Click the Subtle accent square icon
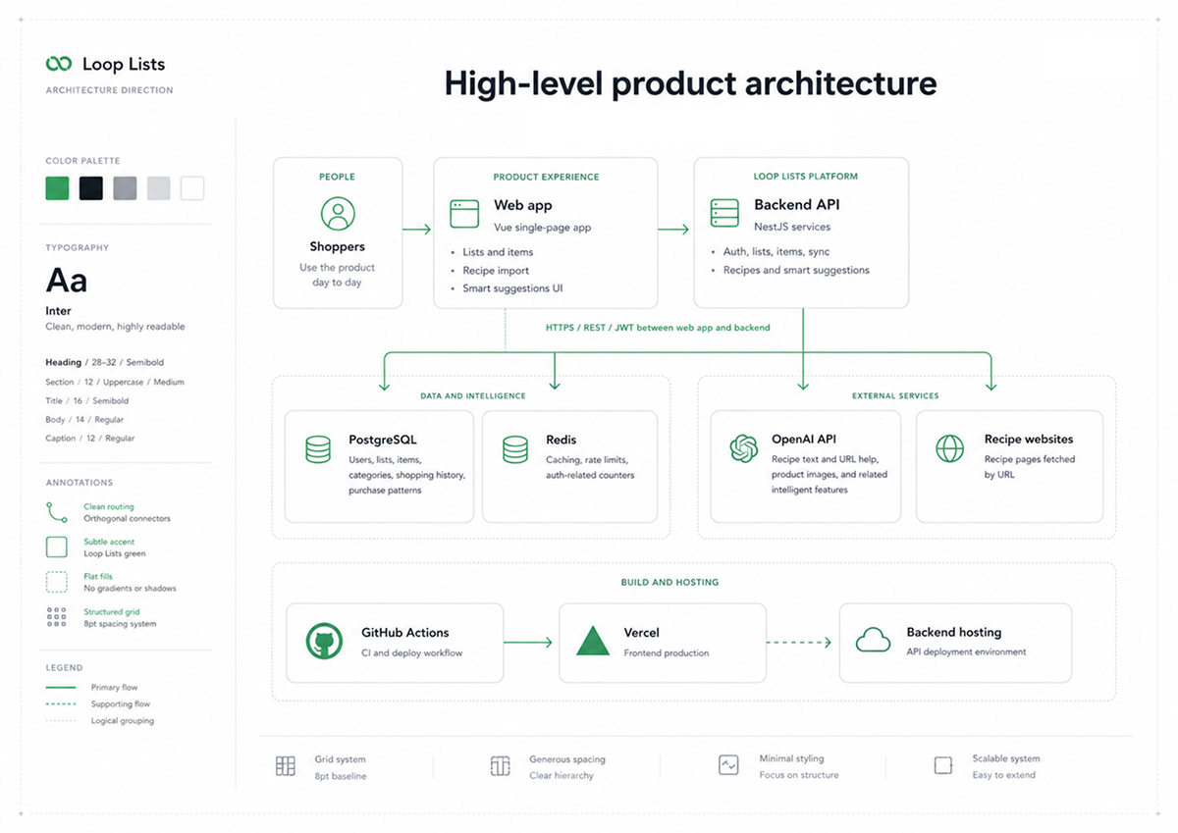Image resolution: width=1178 pixels, height=833 pixels. [57, 547]
